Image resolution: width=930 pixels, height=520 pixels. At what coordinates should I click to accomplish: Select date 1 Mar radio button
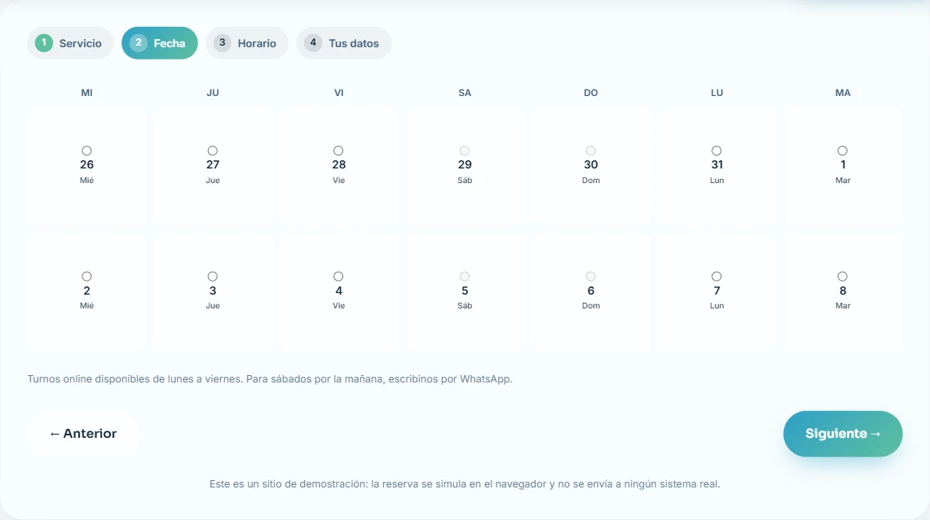[x=842, y=151]
